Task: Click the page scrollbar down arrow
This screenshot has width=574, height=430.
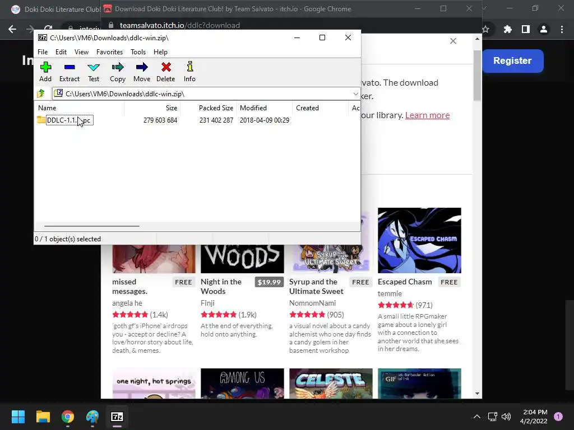Action: [x=478, y=394]
